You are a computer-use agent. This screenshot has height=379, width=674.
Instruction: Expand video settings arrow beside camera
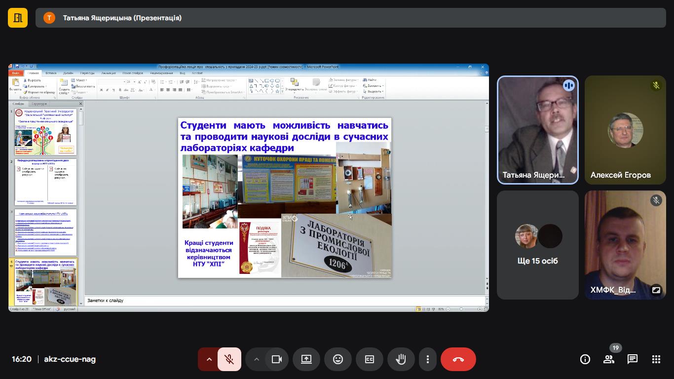(256, 359)
